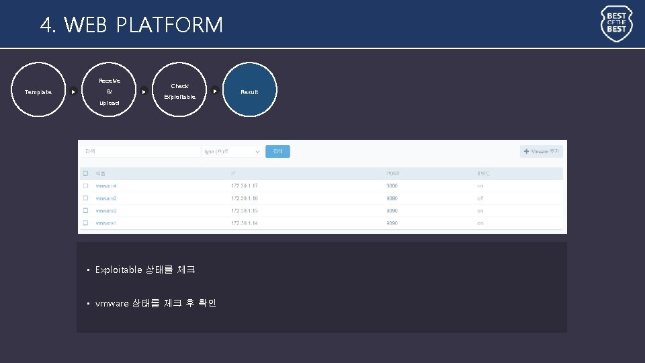This screenshot has width=645, height=363.
Task: Check the vmware4 row checkbox
Action: (x=85, y=186)
